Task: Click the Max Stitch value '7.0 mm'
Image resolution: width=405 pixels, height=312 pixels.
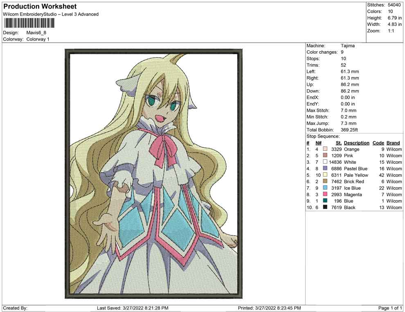Action: 349,111
